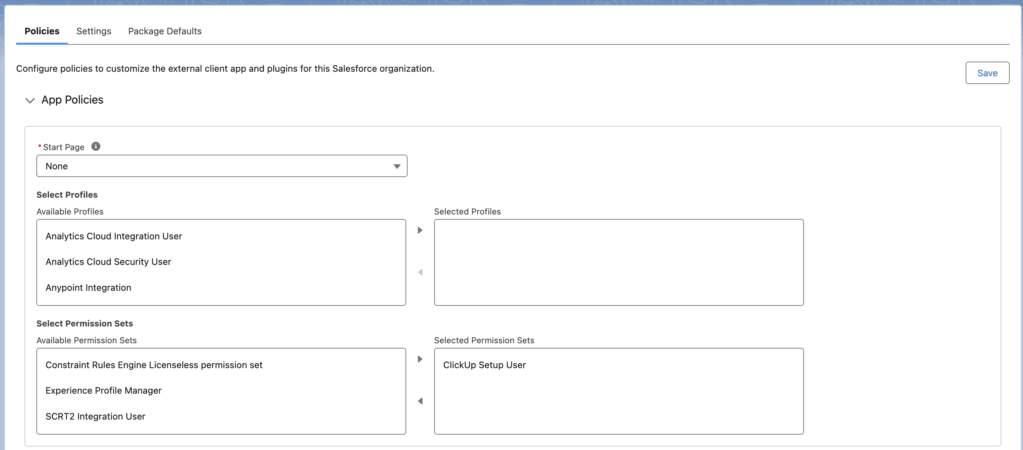Select ClickUp Setup User in selected sets
The image size is (1023, 450).
coord(619,365)
